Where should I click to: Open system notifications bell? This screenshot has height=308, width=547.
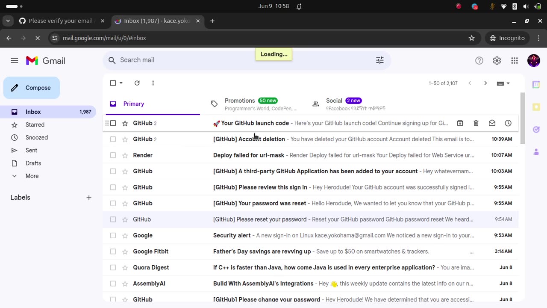tap(299, 6)
